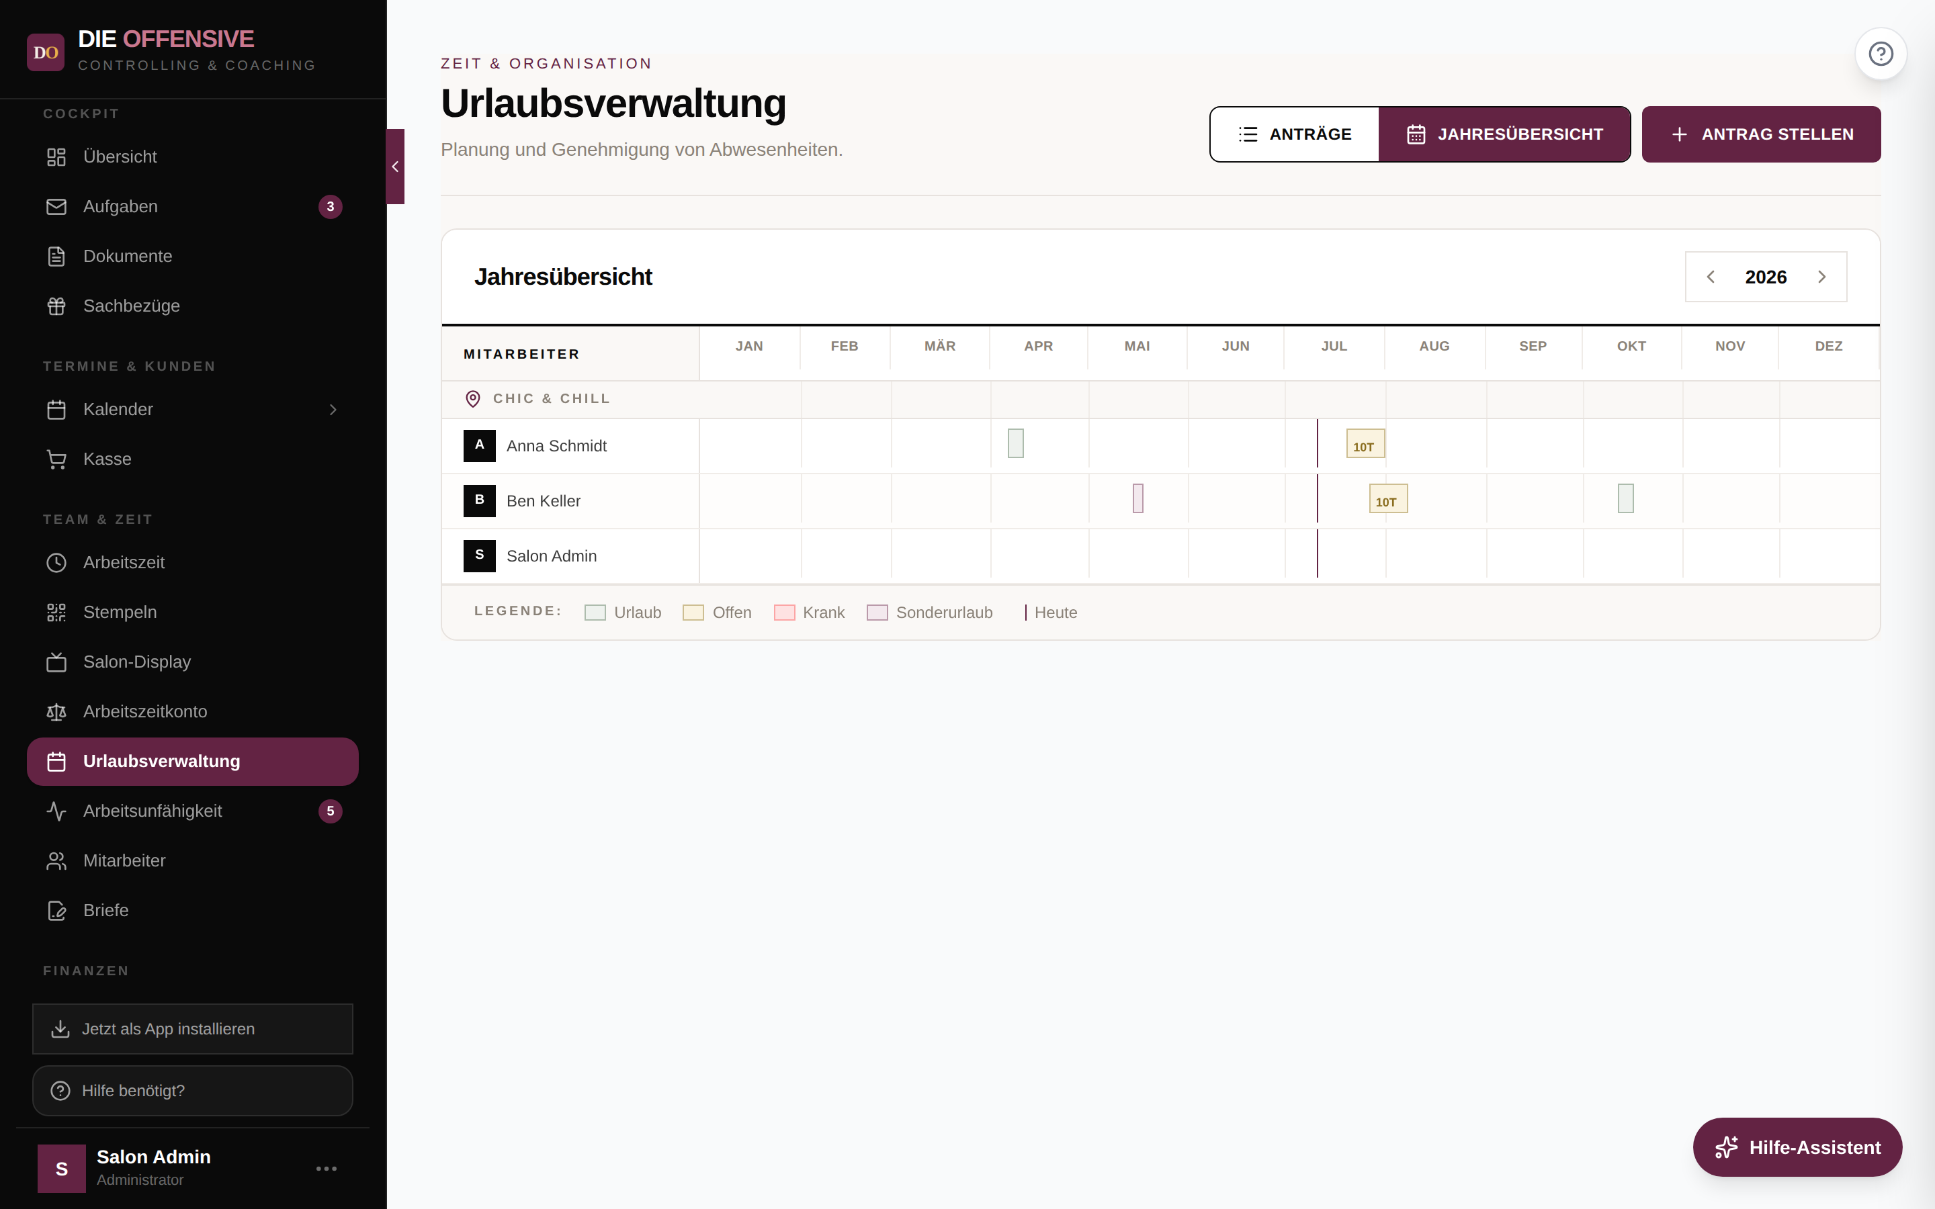Open Mitarbeiter people icon

point(56,860)
